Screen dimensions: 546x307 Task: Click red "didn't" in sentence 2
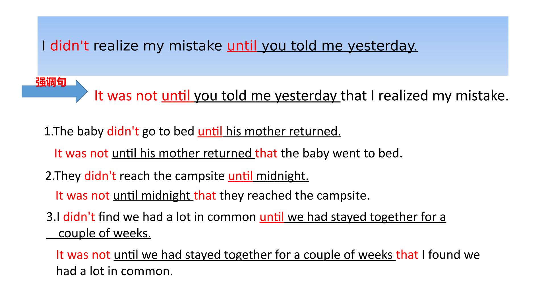point(100,176)
